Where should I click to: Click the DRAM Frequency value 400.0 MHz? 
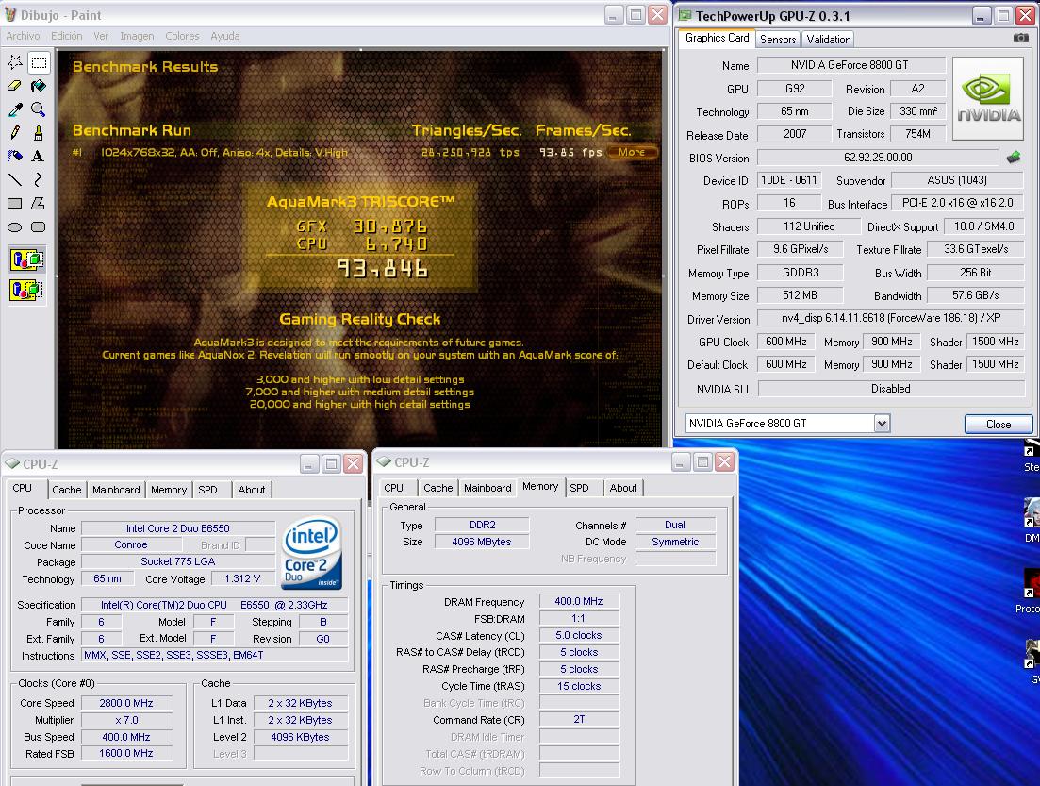[x=579, y=601]
